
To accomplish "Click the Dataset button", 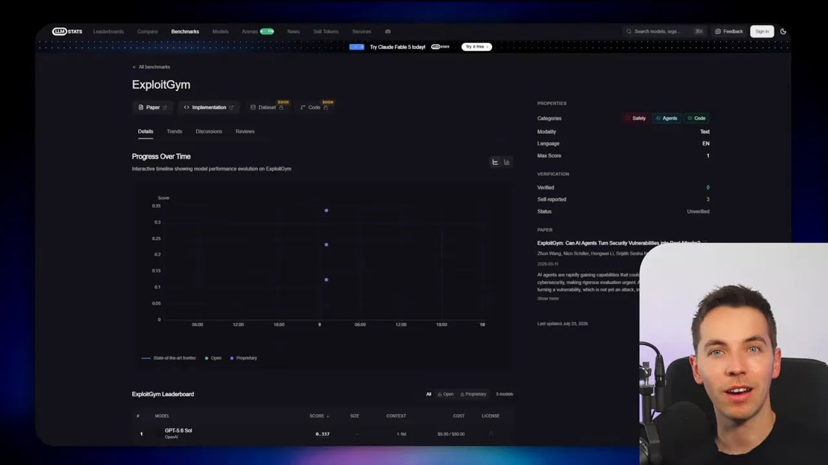I will click(x=267, y=108).
